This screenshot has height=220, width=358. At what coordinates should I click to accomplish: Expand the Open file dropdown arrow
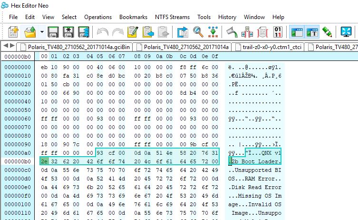pos(42,32)
